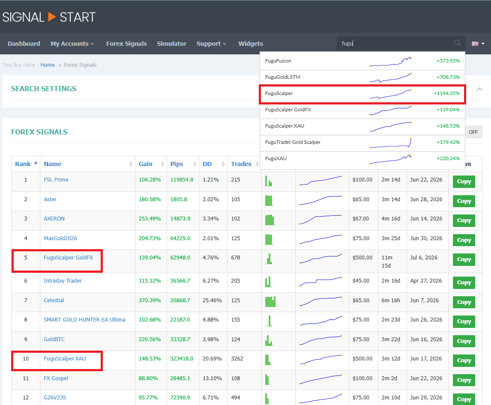
Task: Click Copy button for Intraday Trader
Action: (464, 283)
